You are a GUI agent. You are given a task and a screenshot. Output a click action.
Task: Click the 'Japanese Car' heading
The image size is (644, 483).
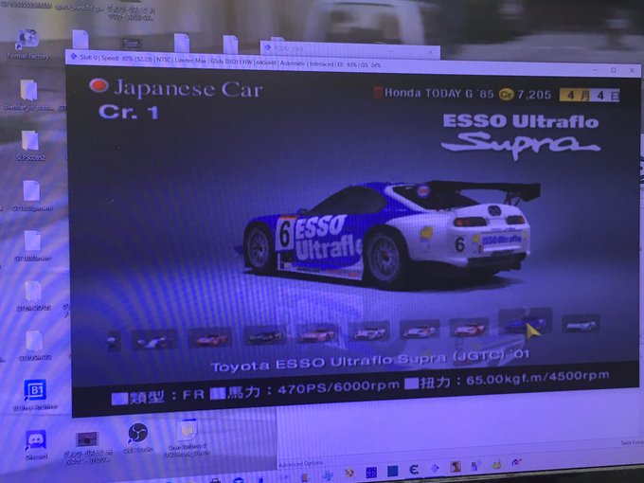tap(188, 88)
